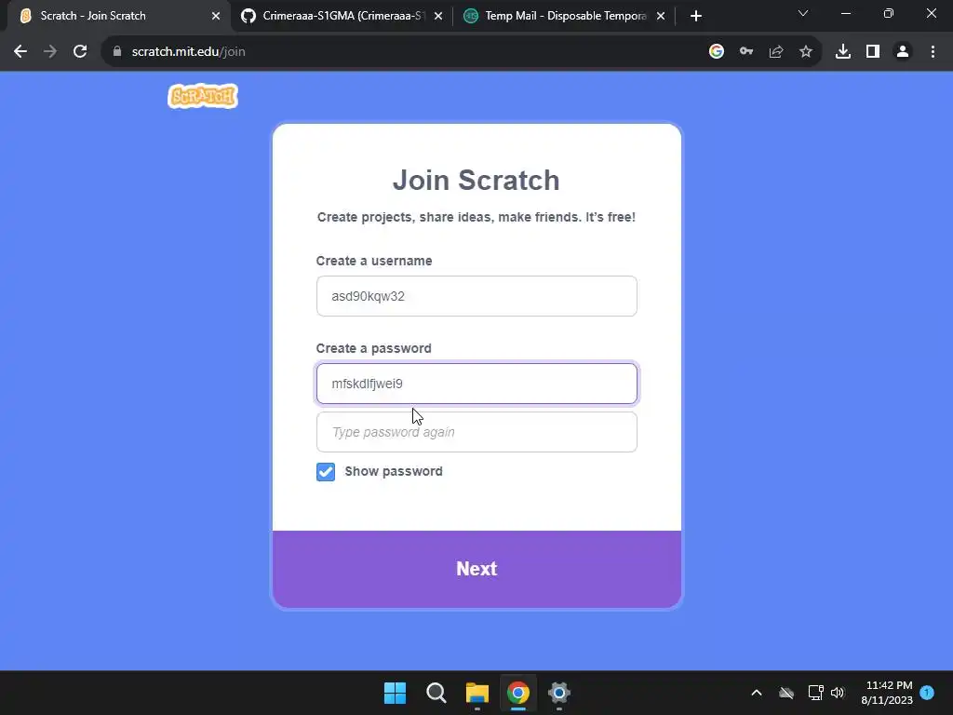Viewport: 953px width, 715px height.
Task: View site info via lock icon
Action: [x=117, y=52]
